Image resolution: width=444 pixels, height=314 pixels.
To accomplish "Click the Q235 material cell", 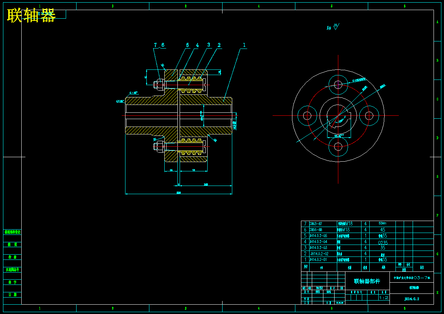I will pos(383,243).
